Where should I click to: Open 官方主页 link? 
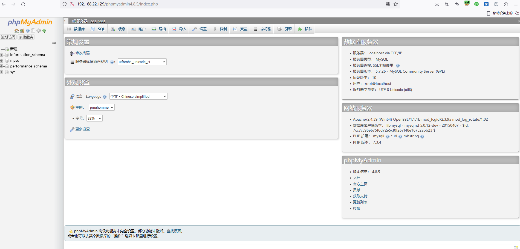click(x=360, y=184)
